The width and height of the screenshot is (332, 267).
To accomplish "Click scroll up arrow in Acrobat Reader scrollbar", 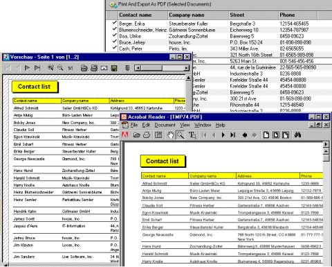I will [326, 151].
